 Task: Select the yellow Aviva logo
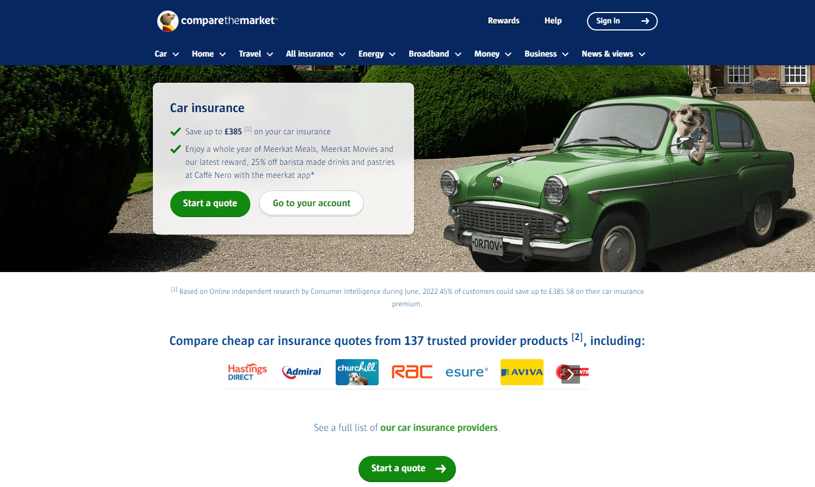click(522, 372)
